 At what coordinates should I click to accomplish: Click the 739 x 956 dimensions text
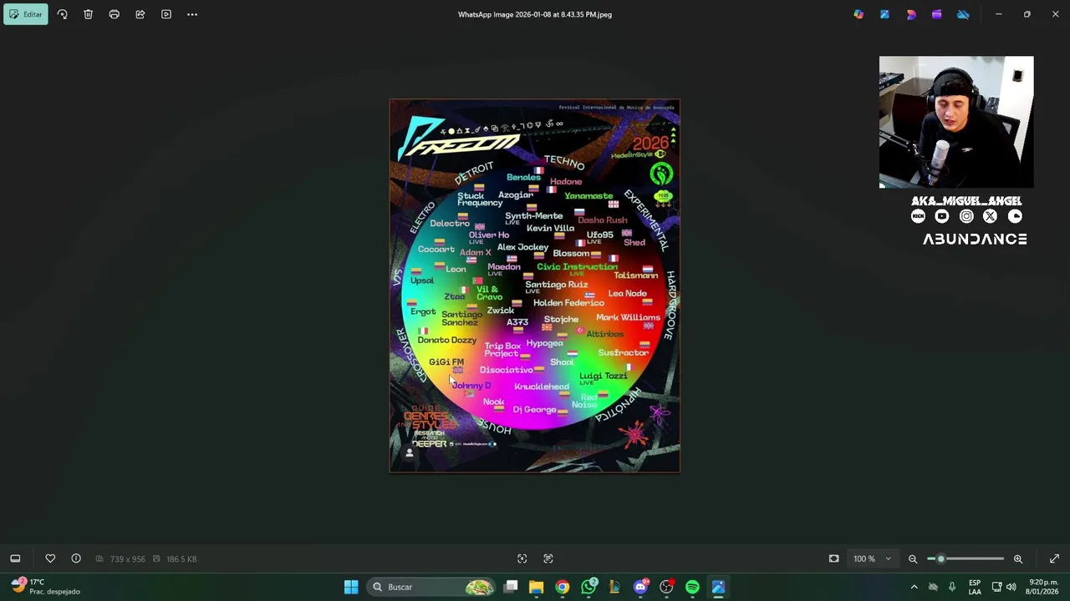127,558
